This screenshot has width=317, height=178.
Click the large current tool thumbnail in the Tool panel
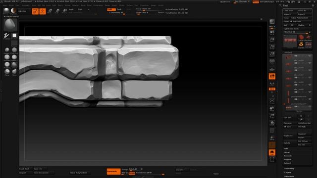290,42
